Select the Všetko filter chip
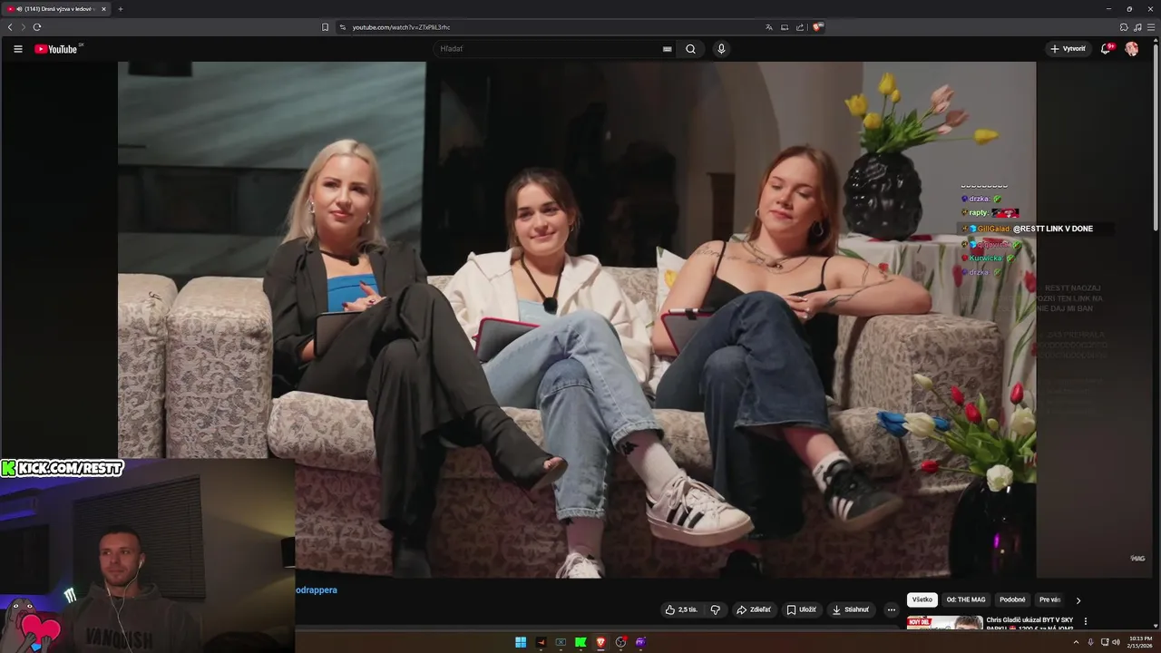 click(922, 599)
